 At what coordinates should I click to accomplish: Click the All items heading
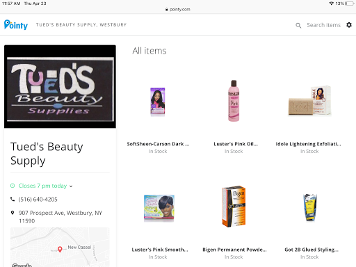click(x=149, y=51)
